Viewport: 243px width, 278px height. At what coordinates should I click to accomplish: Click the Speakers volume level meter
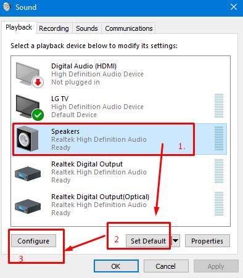coord(219,139)
